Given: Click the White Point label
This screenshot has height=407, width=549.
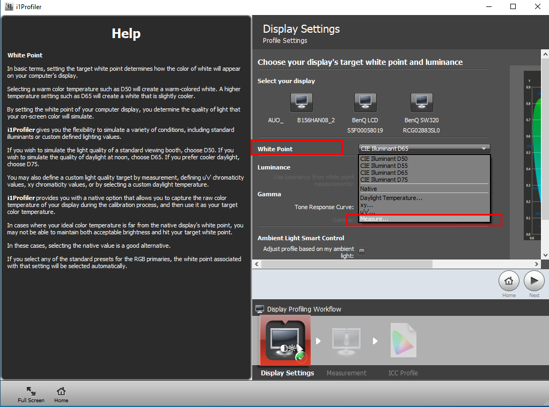Looking at the screenshot, I should coord(275,149).
